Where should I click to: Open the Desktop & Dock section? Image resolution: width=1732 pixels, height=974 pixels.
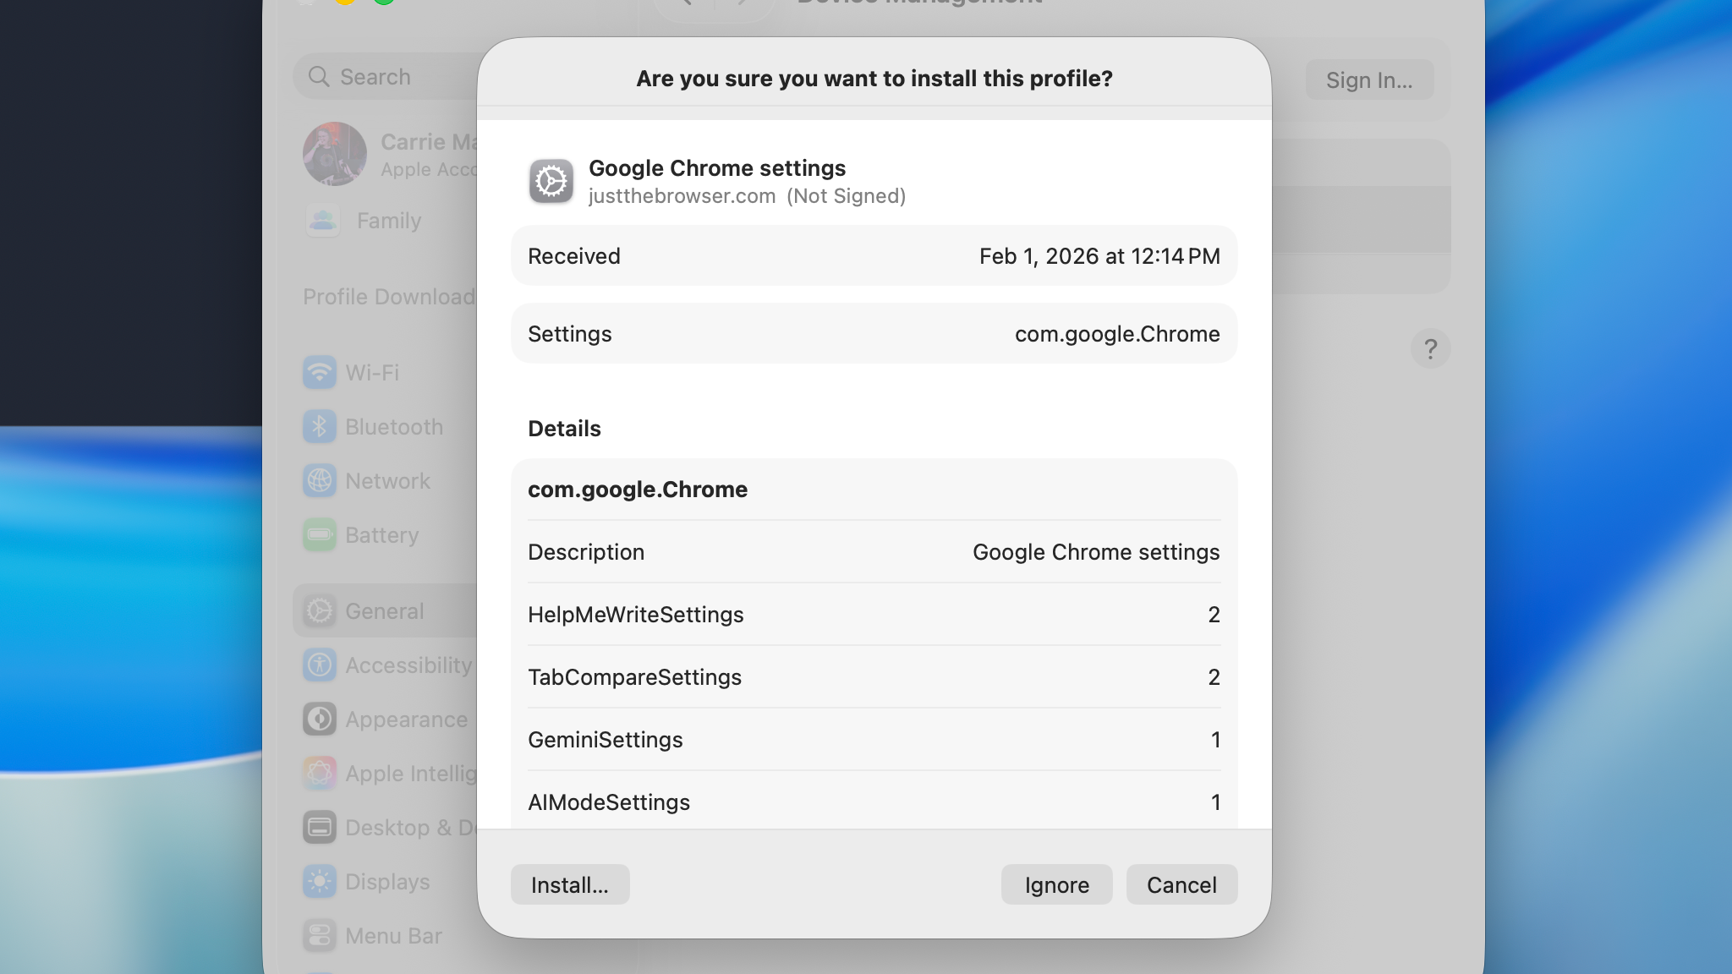click(319, 827)
